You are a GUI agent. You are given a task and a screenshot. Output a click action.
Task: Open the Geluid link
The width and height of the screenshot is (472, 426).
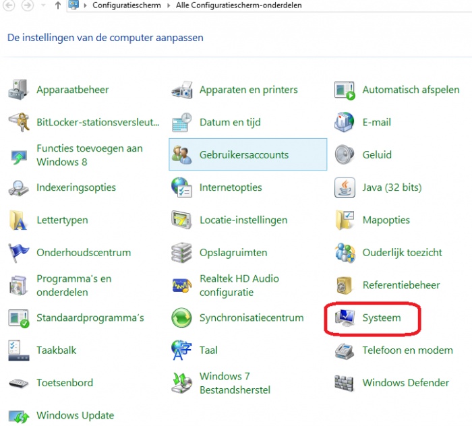pos(377,154)
